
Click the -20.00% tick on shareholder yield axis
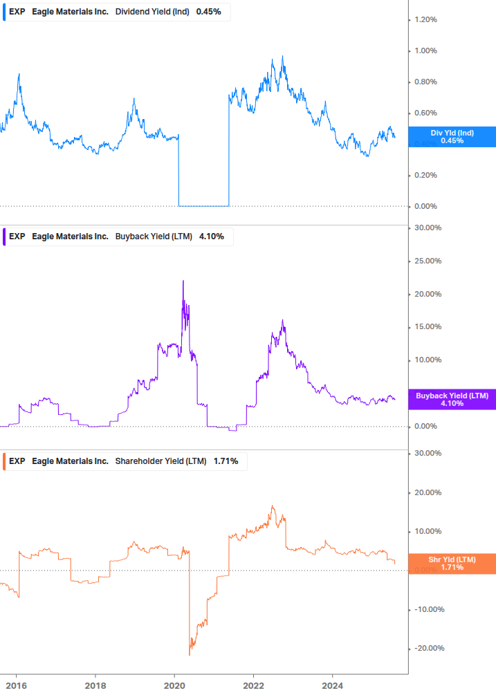click(x=429, y=649)
